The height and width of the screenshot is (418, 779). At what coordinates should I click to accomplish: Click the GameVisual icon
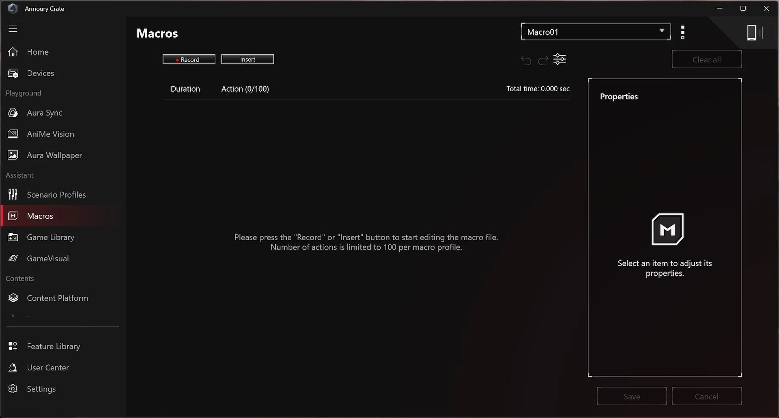(x=13, y=259)
